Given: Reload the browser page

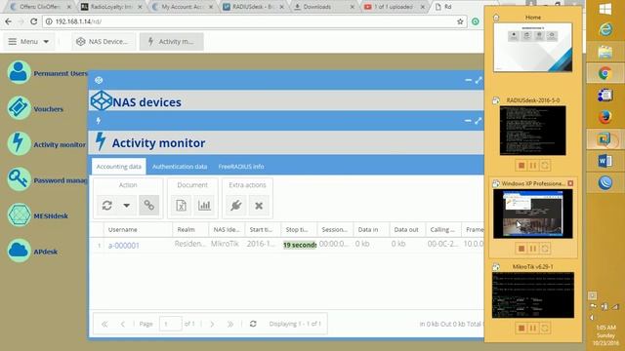Looking at the screenshot, I should (34, 21).
